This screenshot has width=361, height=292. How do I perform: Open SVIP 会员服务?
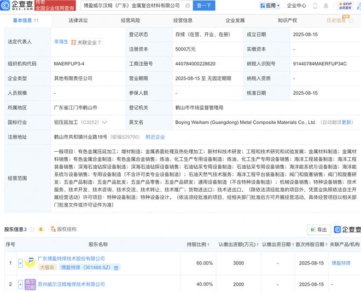click(345, 6)
